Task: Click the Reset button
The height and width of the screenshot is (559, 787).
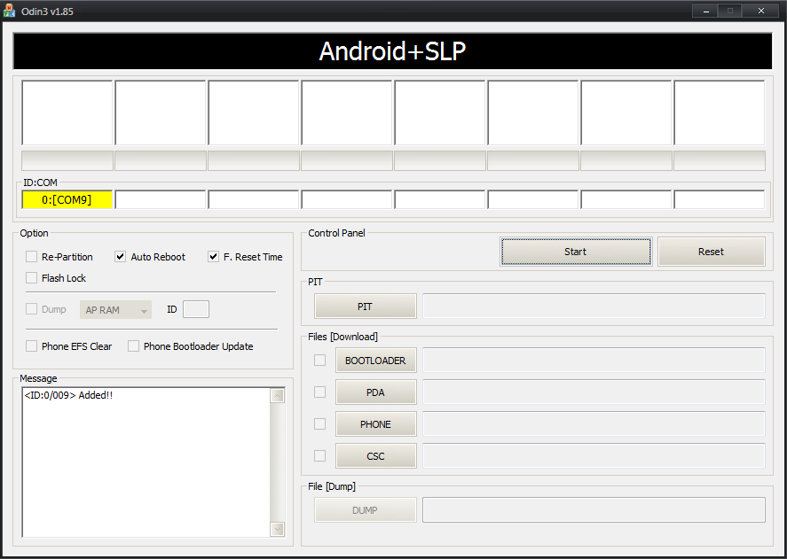Action: pos(712,252)
